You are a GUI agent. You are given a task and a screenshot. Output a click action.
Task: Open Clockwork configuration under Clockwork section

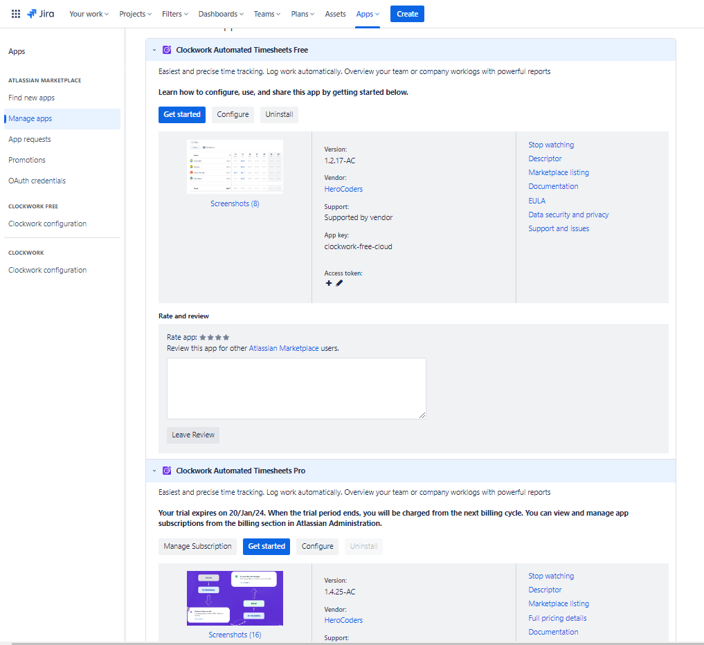click(x=47, y=270)
